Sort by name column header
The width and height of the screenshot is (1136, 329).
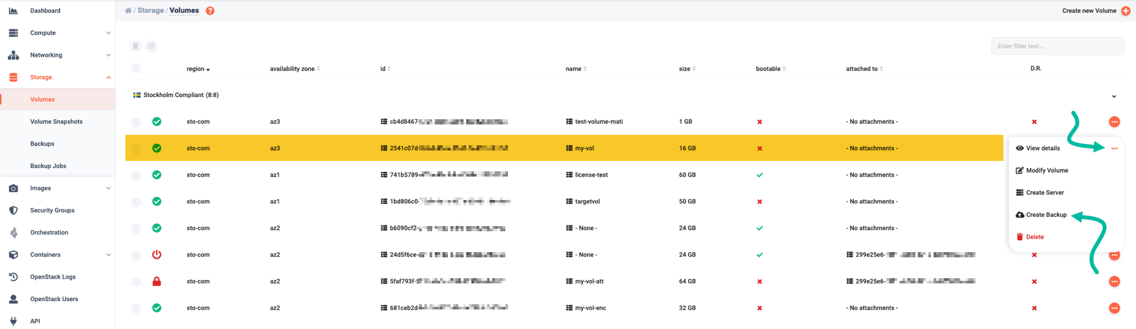[576, 69]
